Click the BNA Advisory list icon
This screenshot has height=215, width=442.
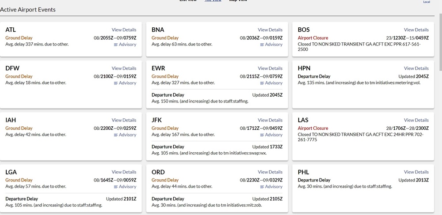coord(262,45)
